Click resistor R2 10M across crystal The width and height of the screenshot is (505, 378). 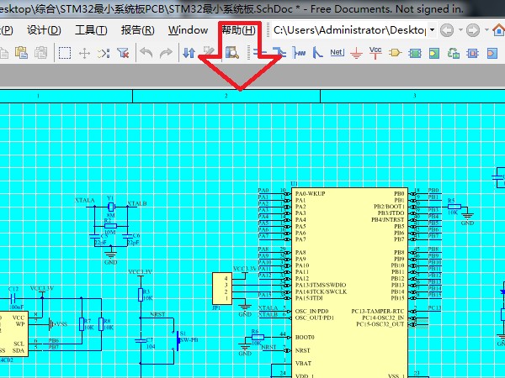pyautogui.click(x=110, y=226)
